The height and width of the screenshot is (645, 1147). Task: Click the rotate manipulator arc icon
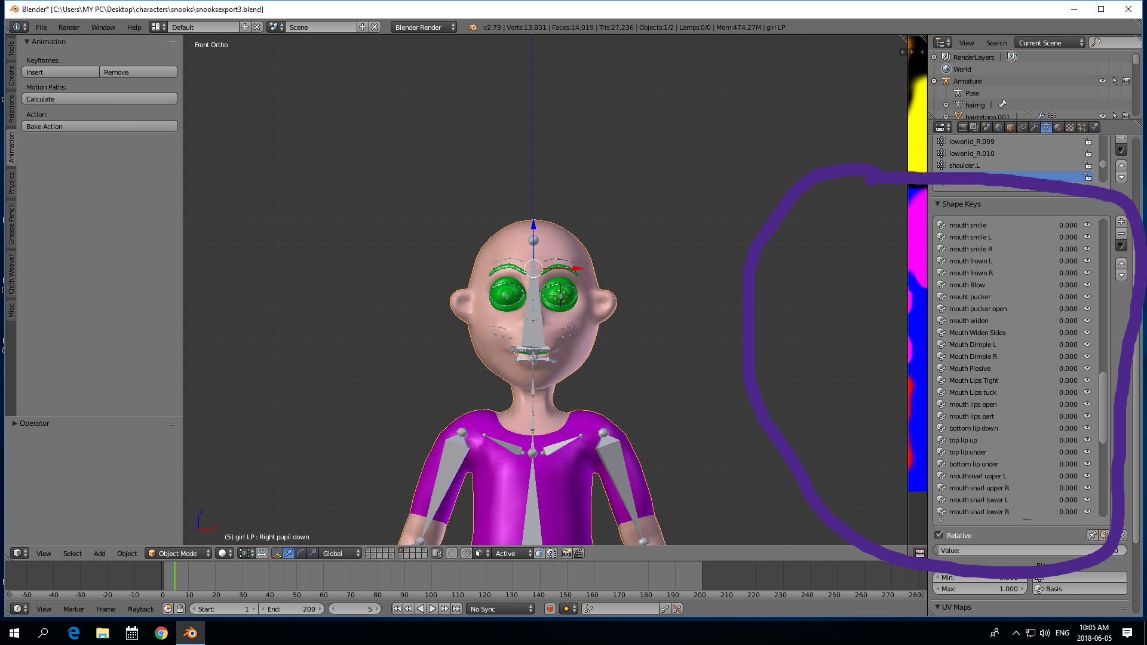[301, 554]
